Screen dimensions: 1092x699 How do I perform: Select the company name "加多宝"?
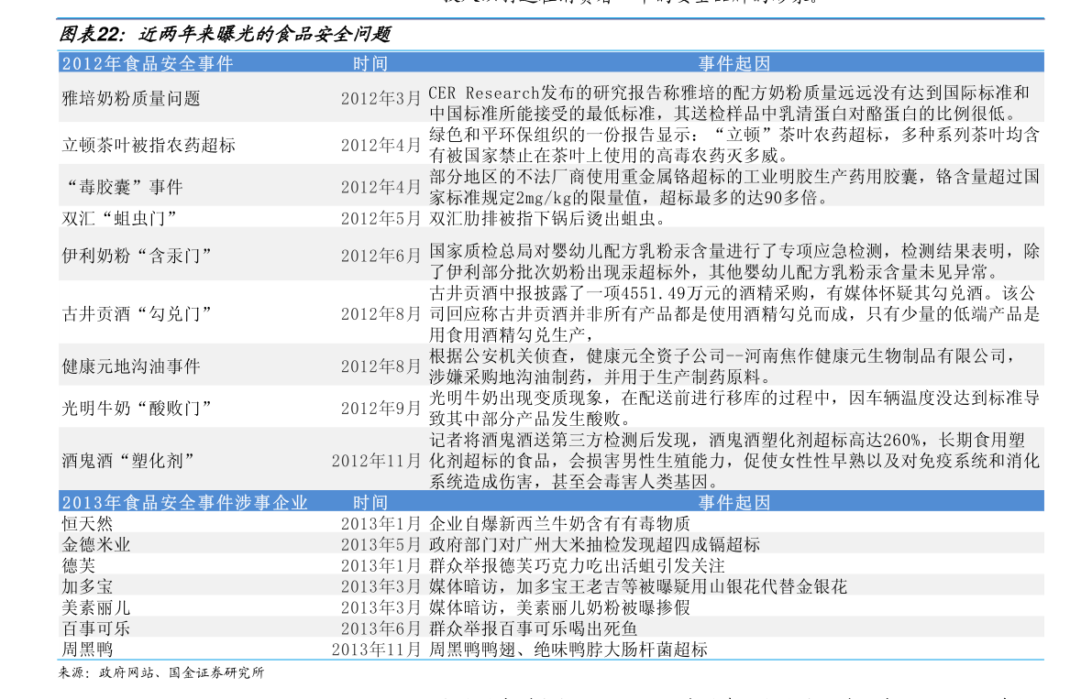(87, 587)
